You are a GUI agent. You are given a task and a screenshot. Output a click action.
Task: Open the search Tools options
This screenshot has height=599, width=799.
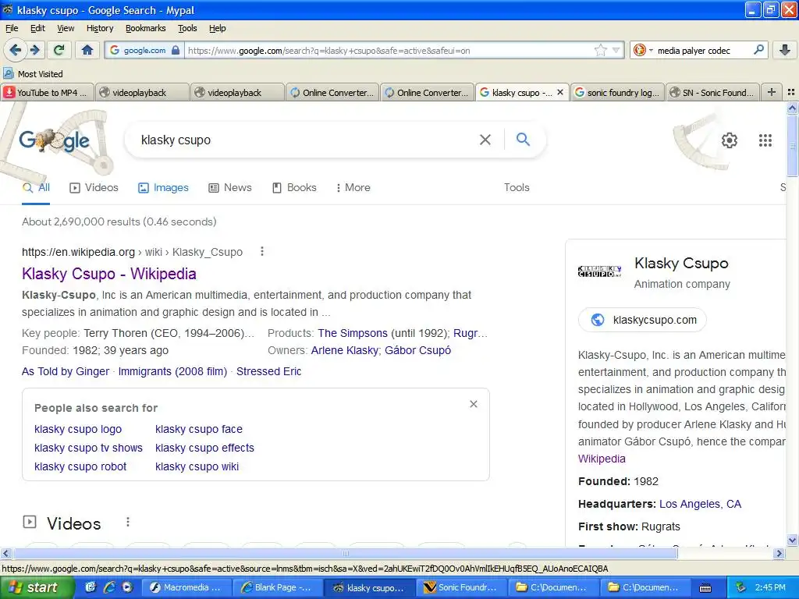(x=517, y=187)
